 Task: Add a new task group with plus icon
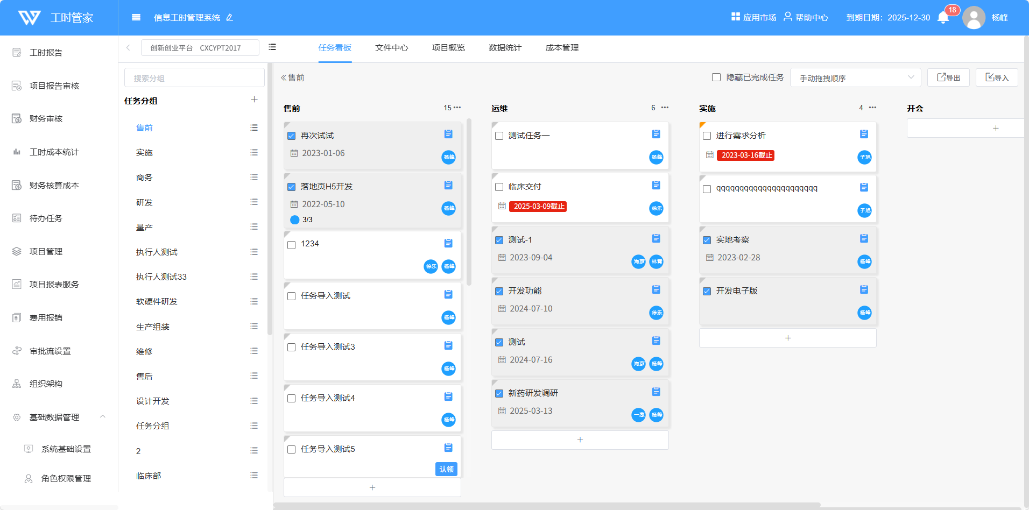[254, 100]
